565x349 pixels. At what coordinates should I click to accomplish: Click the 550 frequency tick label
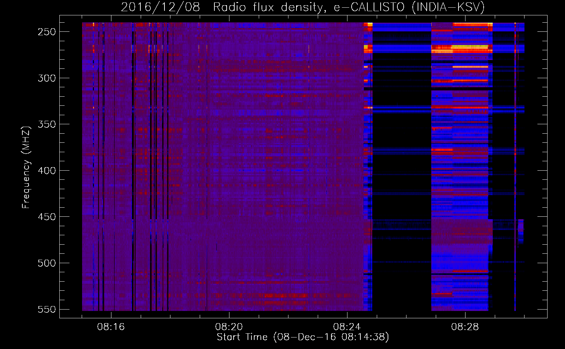[x=47, y=310]
